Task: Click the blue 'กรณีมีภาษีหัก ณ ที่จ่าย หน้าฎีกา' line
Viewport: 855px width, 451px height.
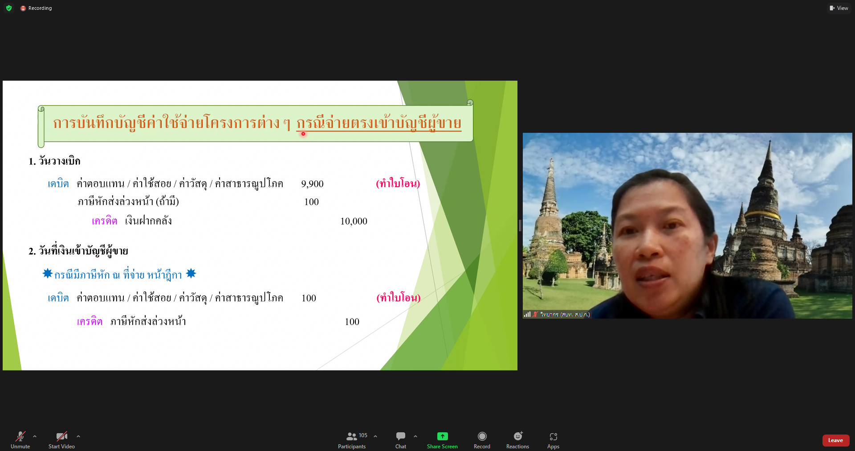Action: [x=119, y=275]
